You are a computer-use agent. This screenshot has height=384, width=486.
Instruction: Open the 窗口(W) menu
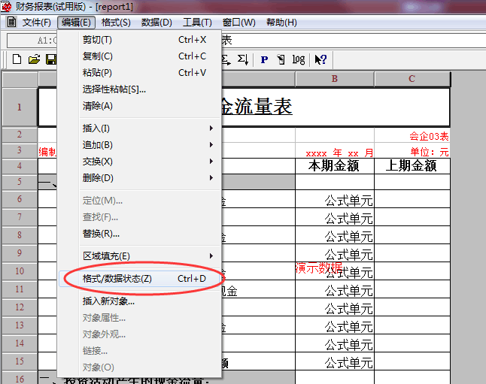pos(239,23)
